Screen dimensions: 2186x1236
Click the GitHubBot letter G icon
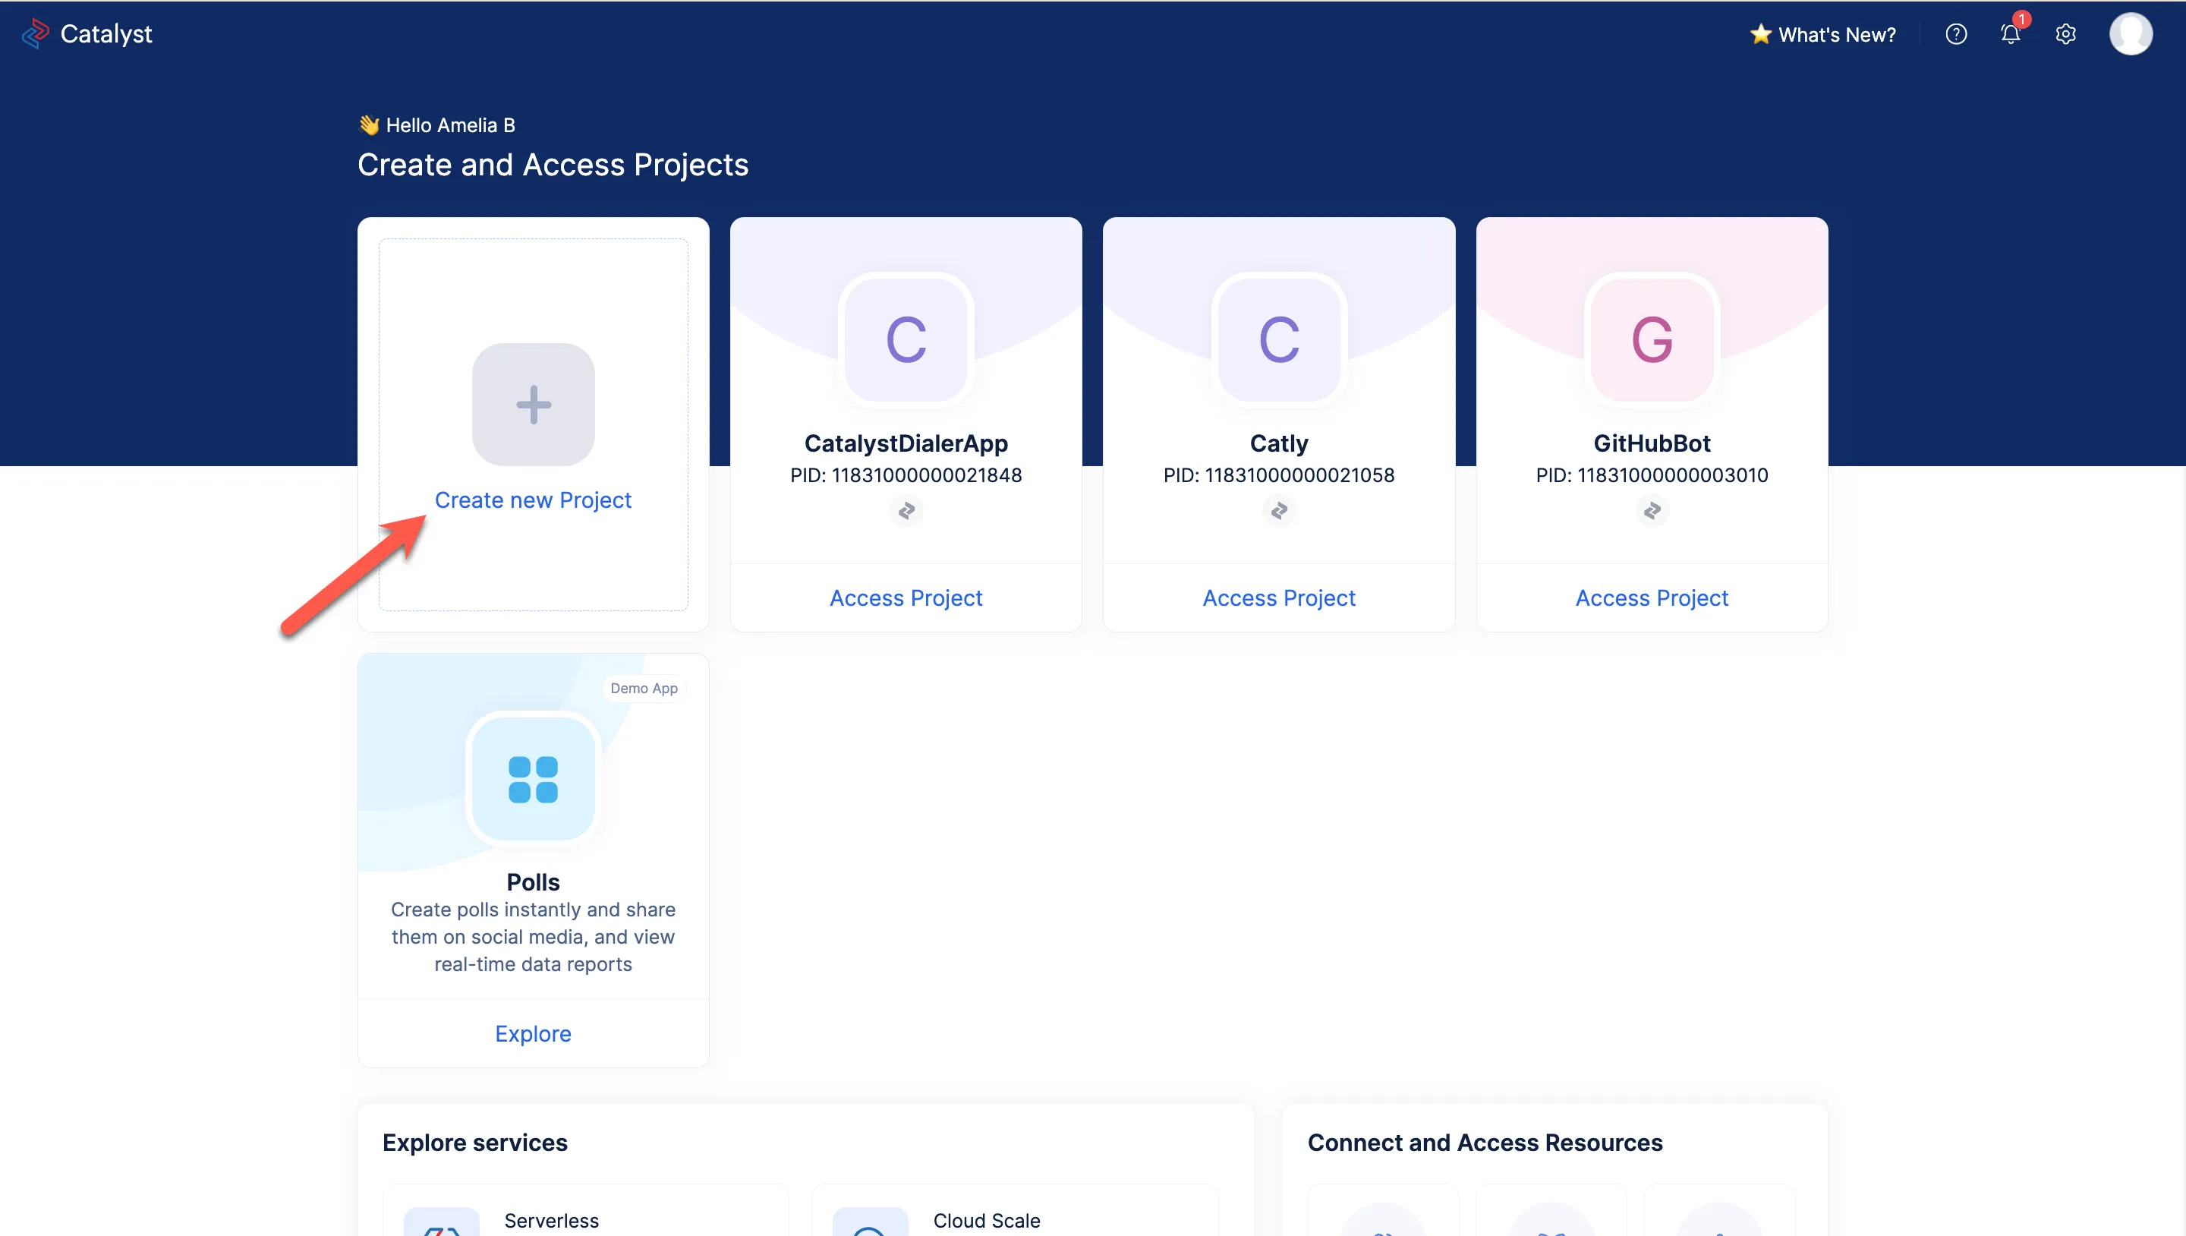click(x=1652, y=339)
